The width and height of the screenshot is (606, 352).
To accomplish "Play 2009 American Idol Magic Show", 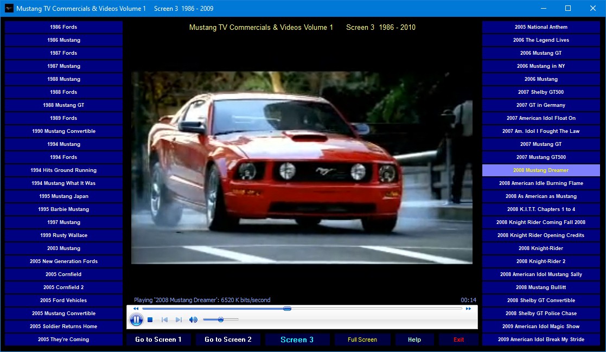I will point(541,327).
